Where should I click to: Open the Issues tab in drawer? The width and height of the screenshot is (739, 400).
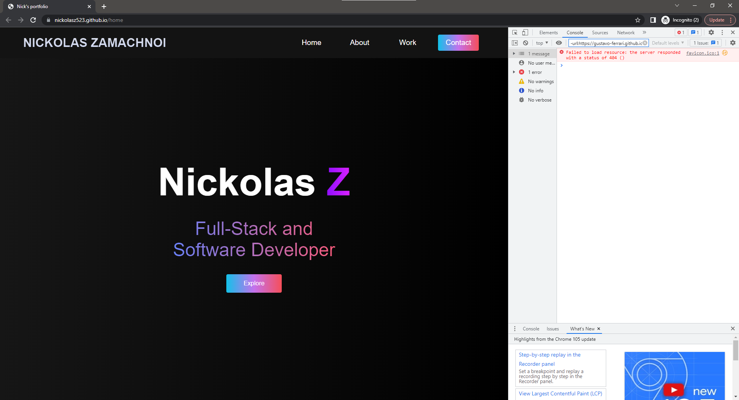click(x=553, y=329)
